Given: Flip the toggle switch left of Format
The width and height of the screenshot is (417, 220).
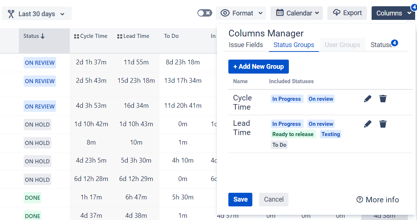Looking at the screenshot, I should pos(204,13).
